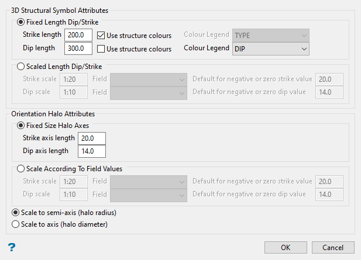The image size is (361, 260).
Task: Click the Strike length input field
Action: tap(78, 35)
